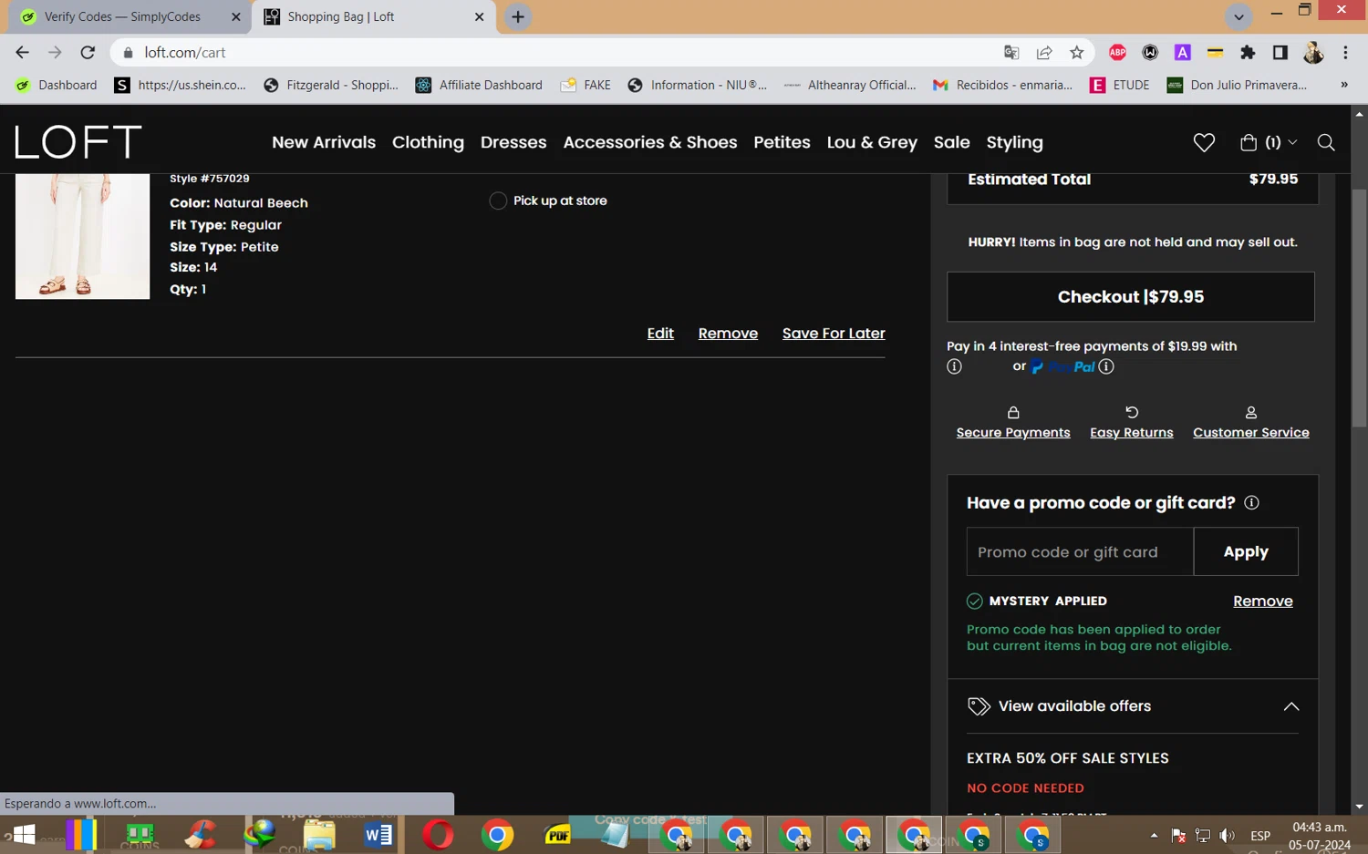Collapse the View available offers section

[x=1291, y=706]
